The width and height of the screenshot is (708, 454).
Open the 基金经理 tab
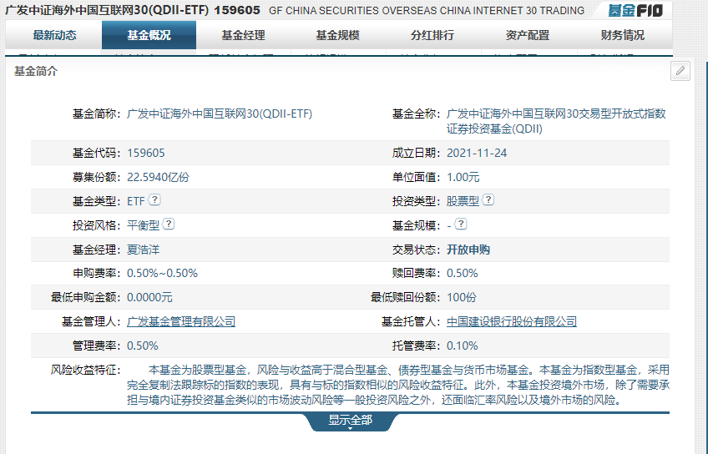pos(244,35)
